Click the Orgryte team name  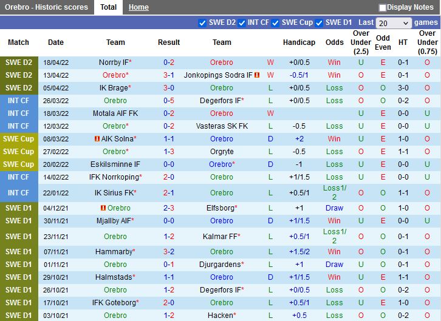coord(222,152)
